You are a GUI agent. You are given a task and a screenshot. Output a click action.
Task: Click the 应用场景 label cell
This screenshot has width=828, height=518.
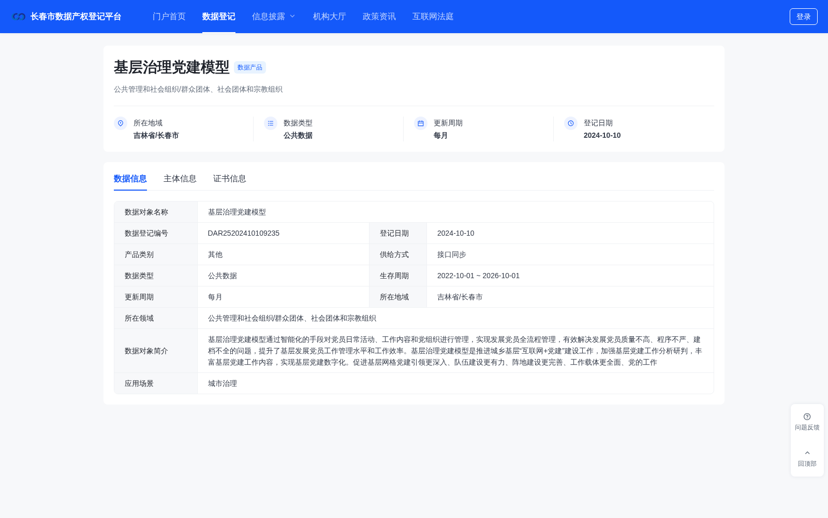pyautogui.click(x=156, y=383)
